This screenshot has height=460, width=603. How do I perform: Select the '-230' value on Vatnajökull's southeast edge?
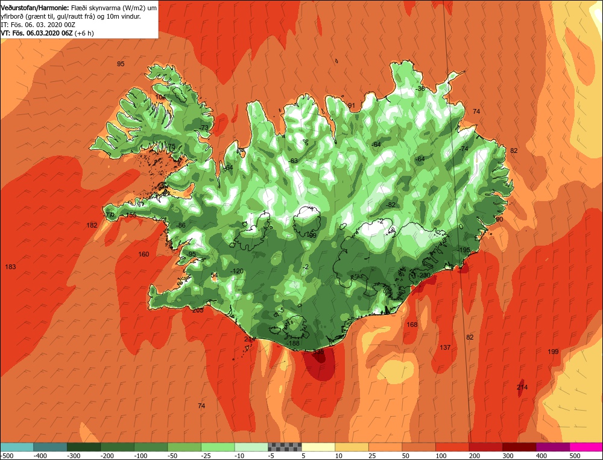[x=424, y=275]
